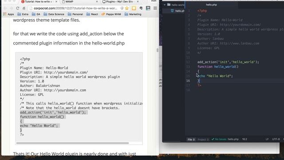Viewport: 284px width, 160px height.
Task: Close the Plugins Wp1 Dev Site tab
Action: [138, 1]
